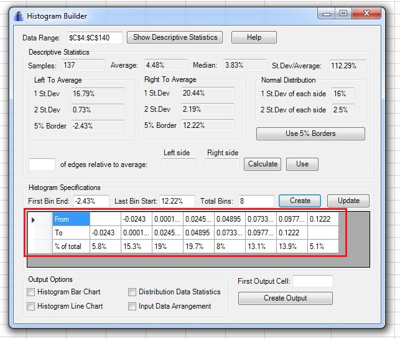Click the 13.9% cell in the grid
The height and width of the screenshot is (339, 400).
[292, 246]
